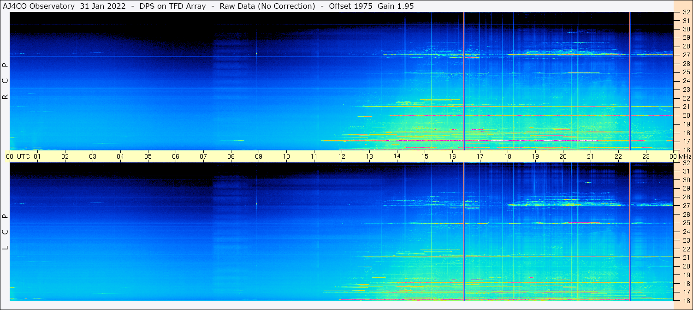Select the 09 hour label on the time axis

click(x=259, y=156)
